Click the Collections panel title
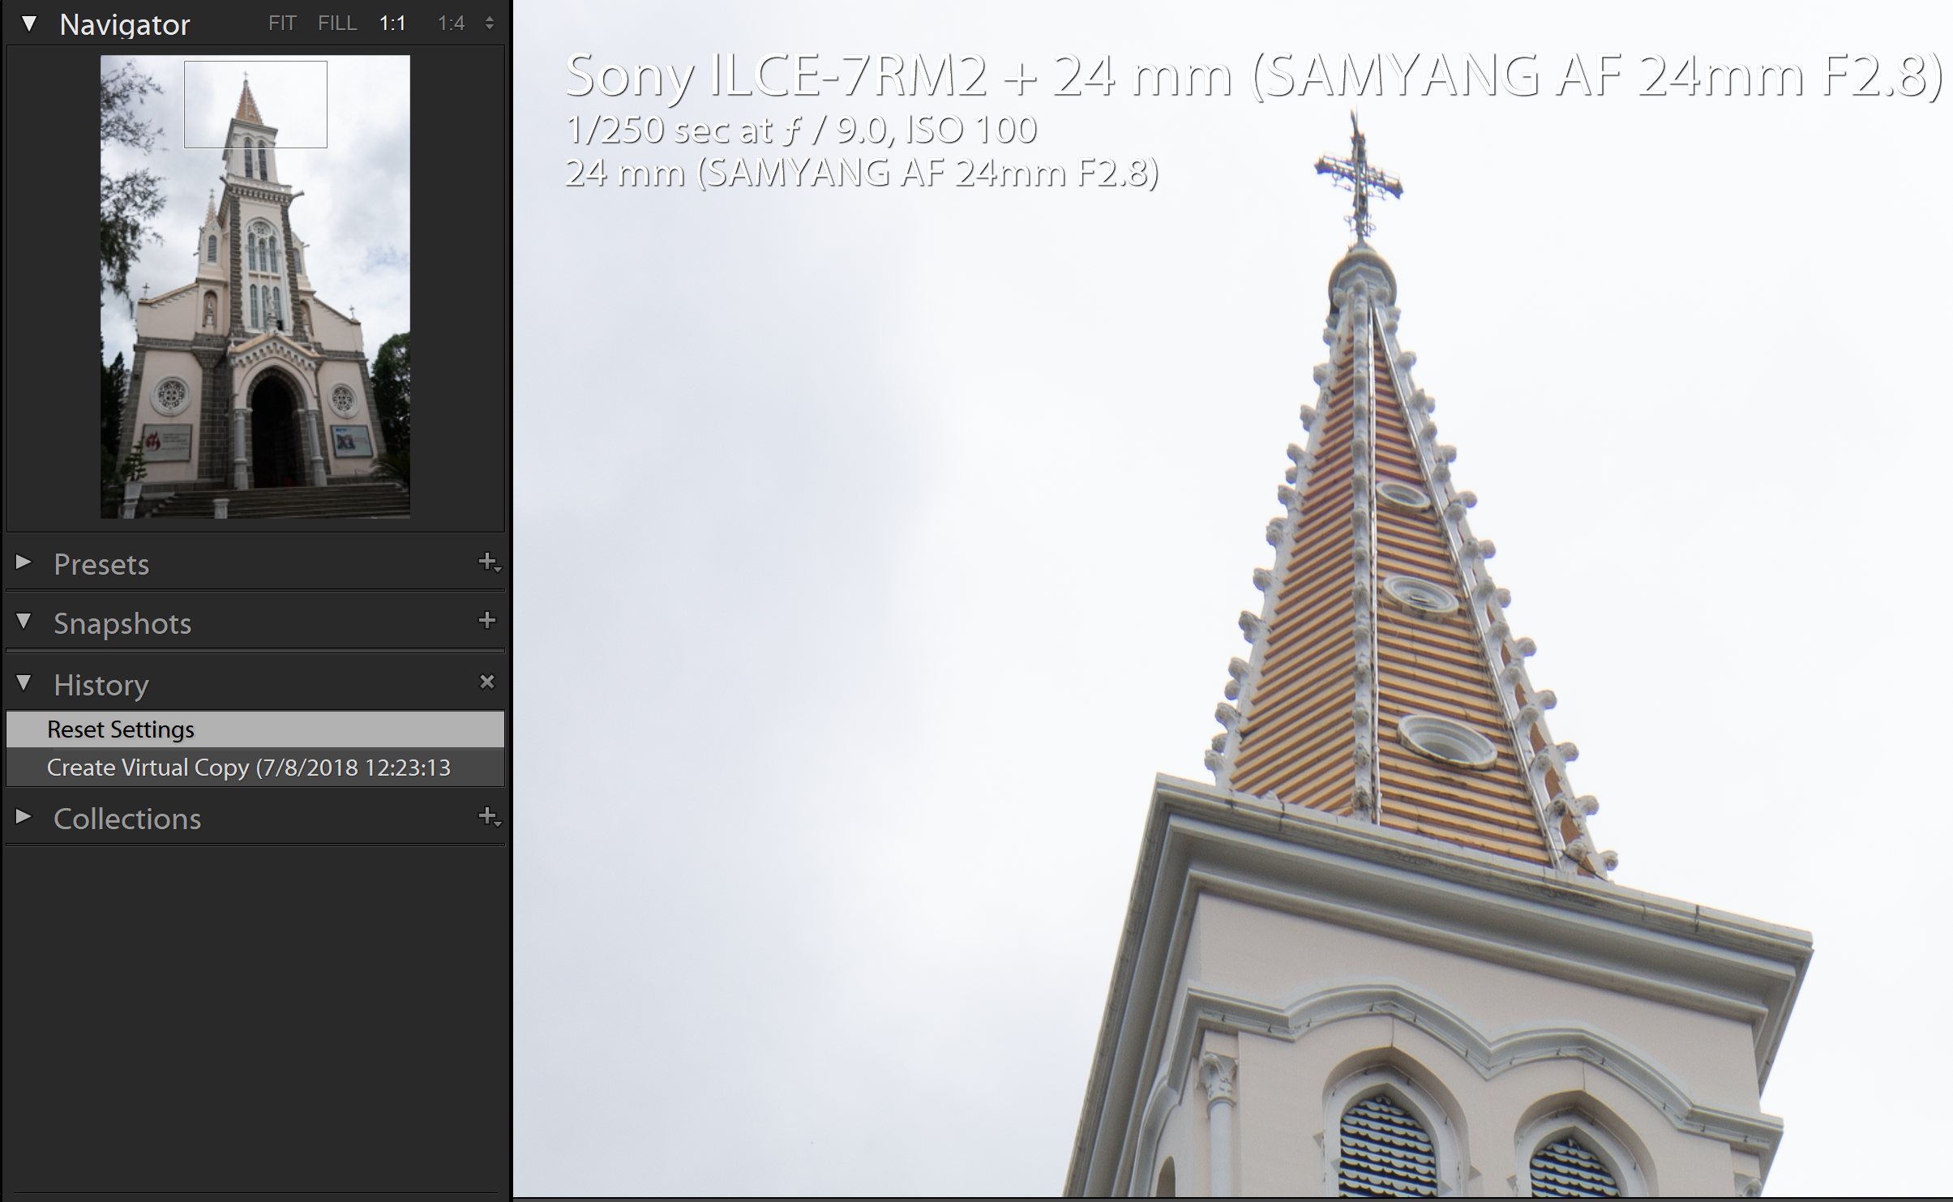Screen dimensions: 1953x1202 [127, 819]
